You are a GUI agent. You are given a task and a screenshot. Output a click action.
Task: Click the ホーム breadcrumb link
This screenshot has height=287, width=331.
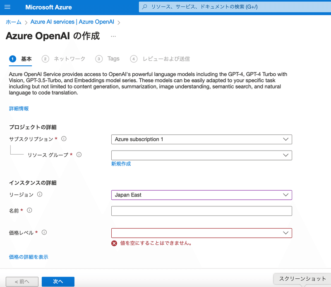pos(14,22)
